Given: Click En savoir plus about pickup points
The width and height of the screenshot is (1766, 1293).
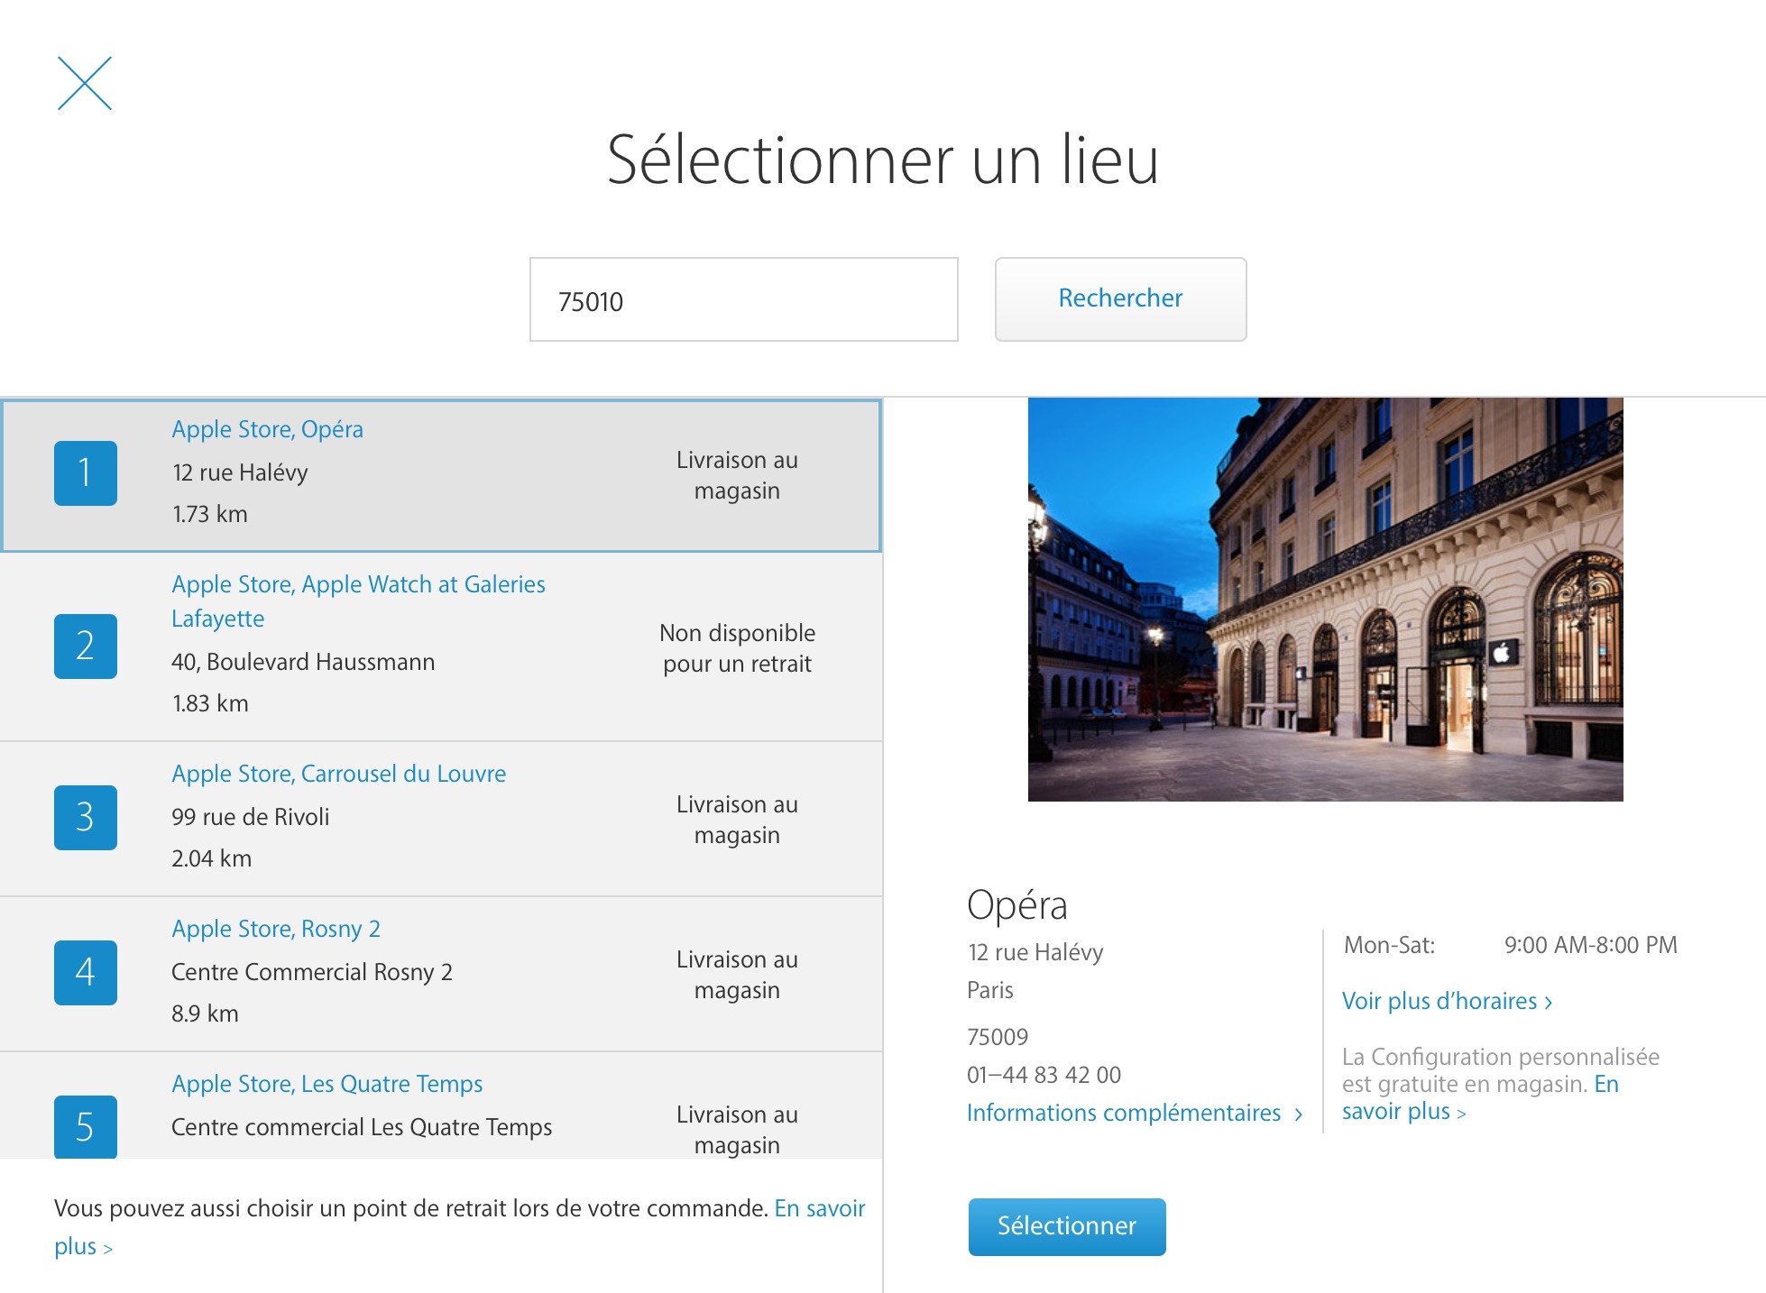Looking at the screenshot, I should pos(818,1209).
